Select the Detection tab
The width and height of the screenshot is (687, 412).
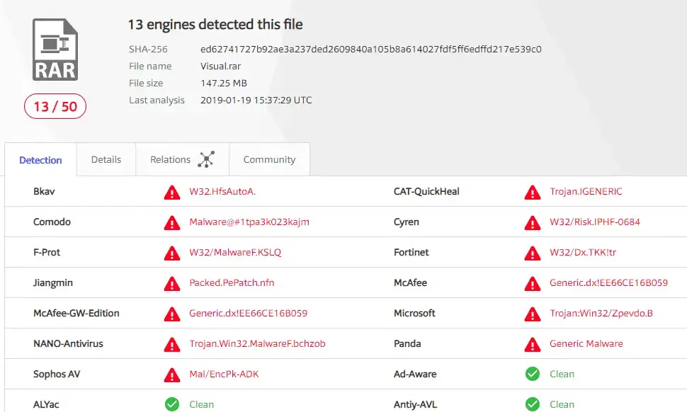pyautogui.click(x=40, y=161)
